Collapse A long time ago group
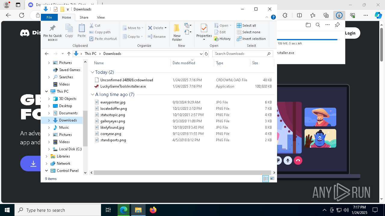 point(92,94)
